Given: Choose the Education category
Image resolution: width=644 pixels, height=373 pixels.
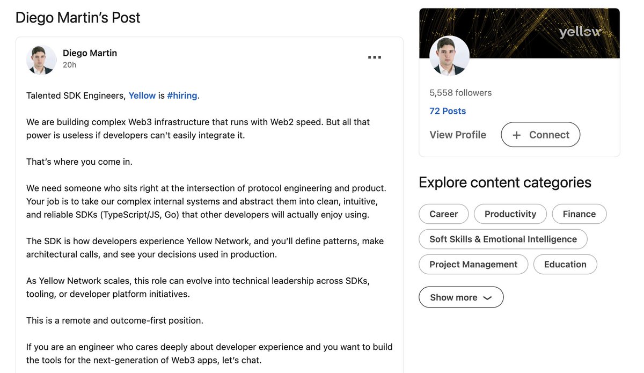Looking at the screenshot, I should (565, 264).
